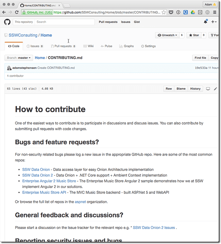Star the SSWConsulting/Home repository
This screenshot has height=244, width=221.
point(194,35)
